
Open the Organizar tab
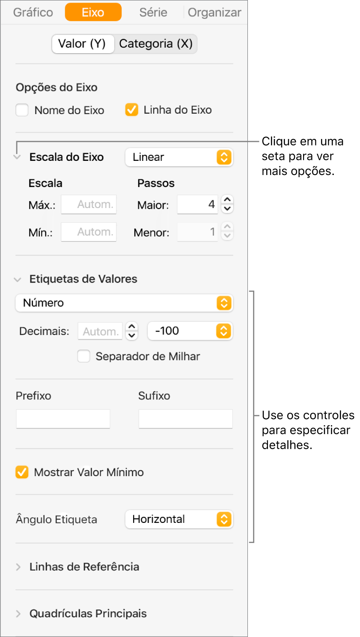coord(214,12)
